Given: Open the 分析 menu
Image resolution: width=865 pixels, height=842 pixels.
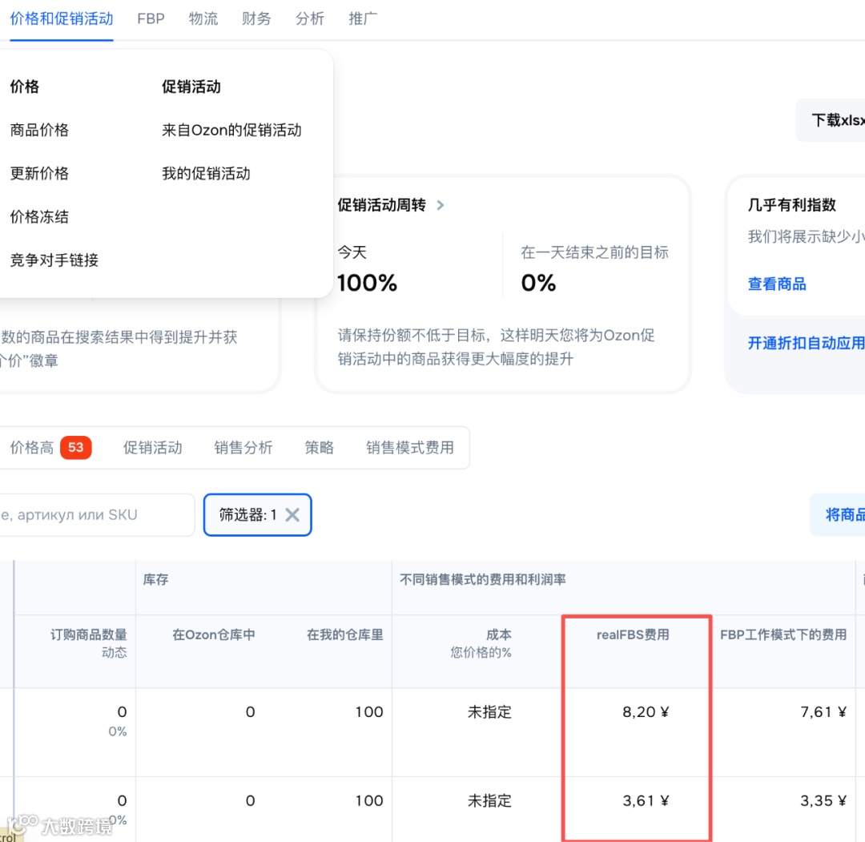Looking at the screenshot, I should click(309, 18).
